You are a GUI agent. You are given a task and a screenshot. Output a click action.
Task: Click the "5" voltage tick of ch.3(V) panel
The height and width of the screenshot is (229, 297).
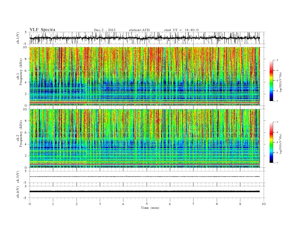(x=26, y=171)
